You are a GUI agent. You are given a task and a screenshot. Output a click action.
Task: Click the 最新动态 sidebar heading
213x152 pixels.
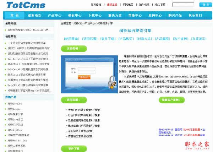point(11,23)
